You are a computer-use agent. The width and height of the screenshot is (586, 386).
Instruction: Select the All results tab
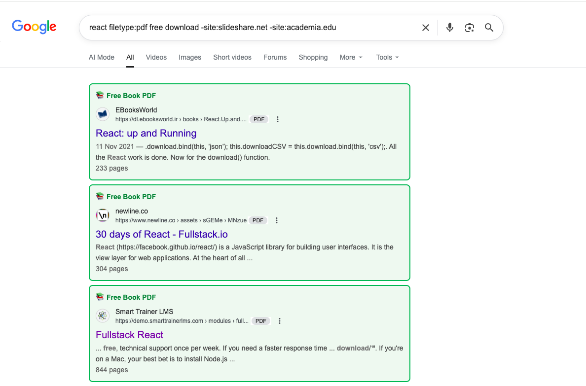[130, 57]
